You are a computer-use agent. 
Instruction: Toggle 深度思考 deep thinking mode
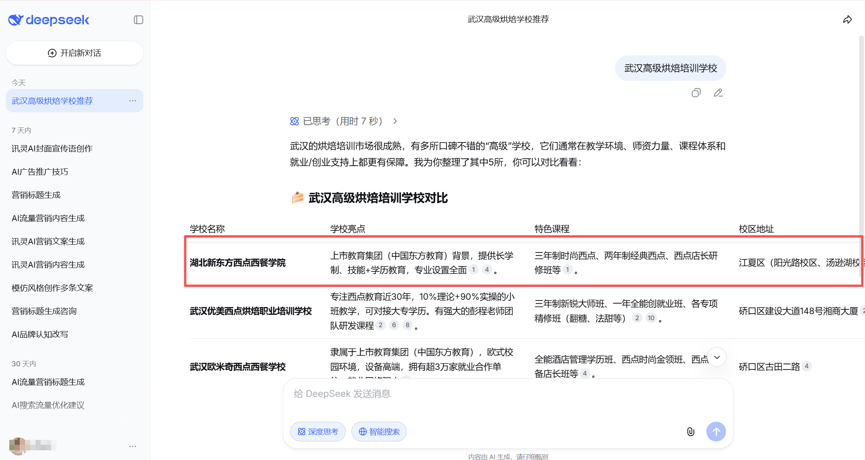[x=318, y=431]
